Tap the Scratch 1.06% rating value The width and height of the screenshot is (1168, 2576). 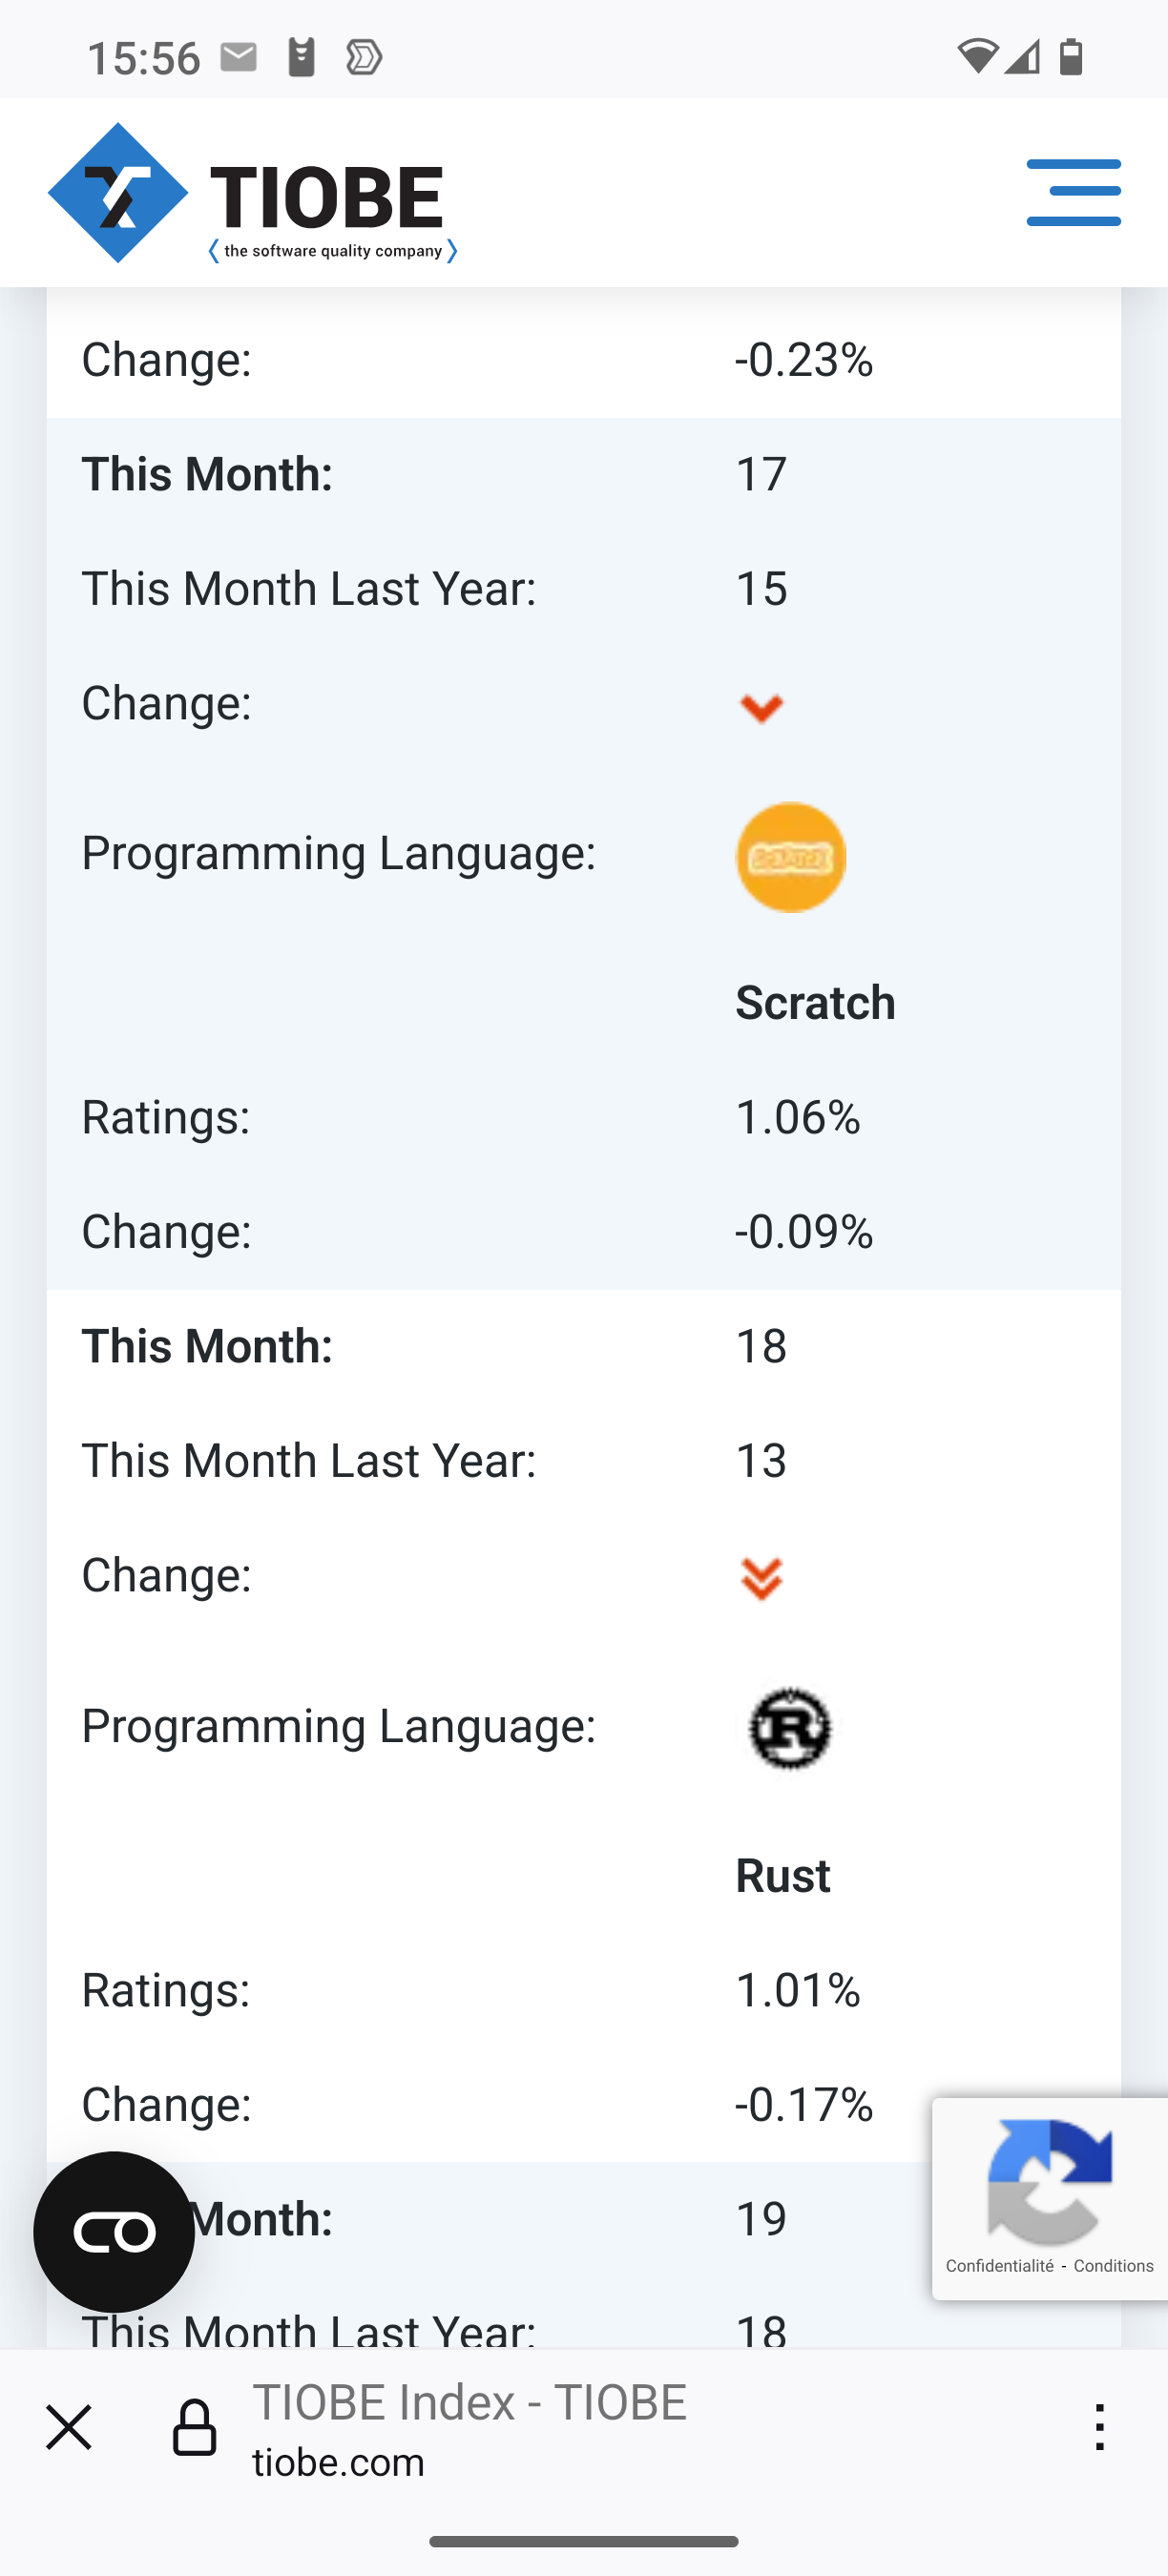(x=798, y=1117)
